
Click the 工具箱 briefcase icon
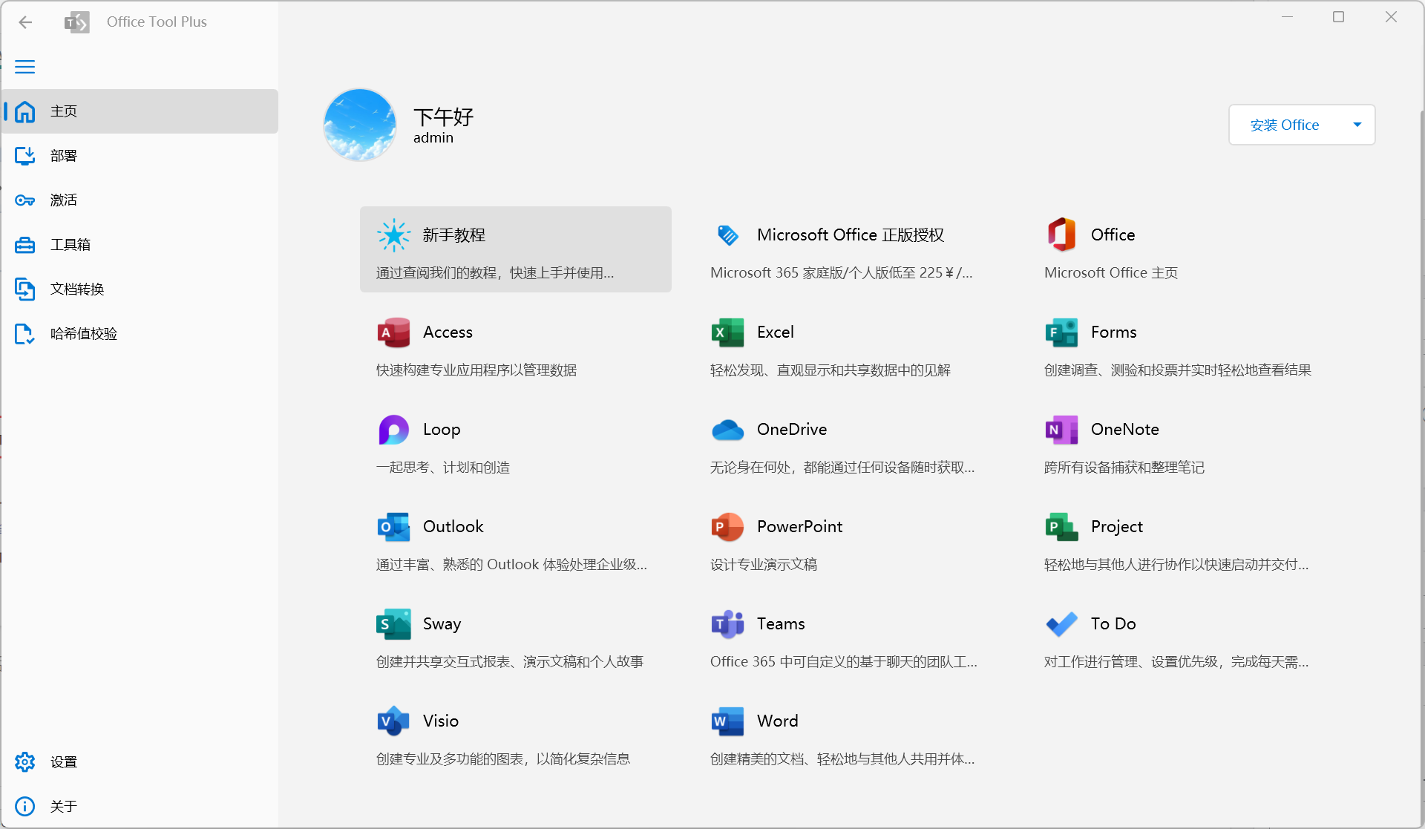pos(25,245)
